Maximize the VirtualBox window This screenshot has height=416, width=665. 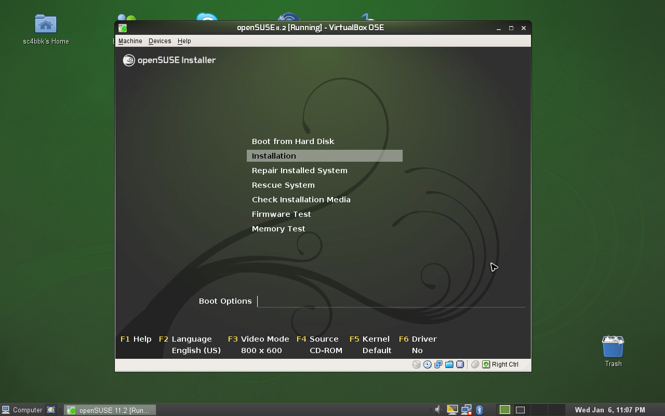[x=511, y=28]
